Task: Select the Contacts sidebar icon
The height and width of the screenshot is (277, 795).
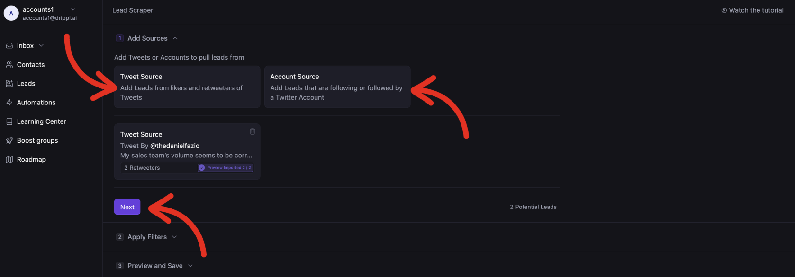Action: click(9, 64)
